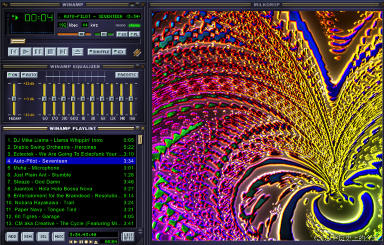Click the Milkdrop visualization canvas
The image size is (384, 245).
(x=267, y=125)
